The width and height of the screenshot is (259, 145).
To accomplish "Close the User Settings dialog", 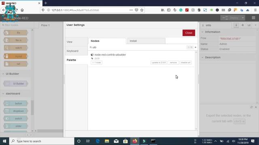I will click(x=189, y=33).
